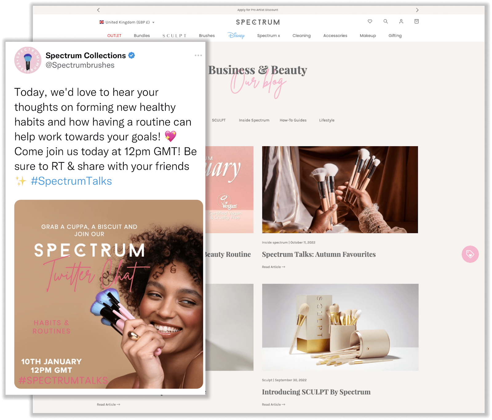Open the SCULPT navigation item
Screen dimensions: 492x420
[174, 36]
